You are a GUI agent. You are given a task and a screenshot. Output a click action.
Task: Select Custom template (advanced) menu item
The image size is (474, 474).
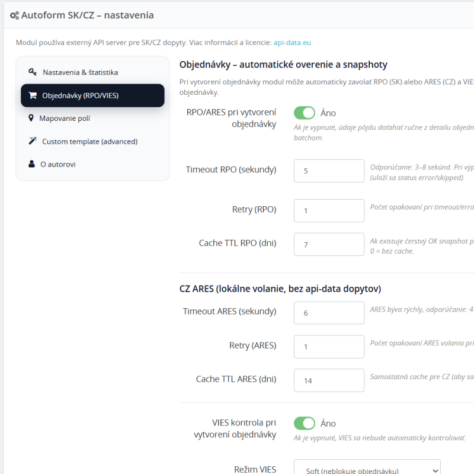click(x=89, y=142)
